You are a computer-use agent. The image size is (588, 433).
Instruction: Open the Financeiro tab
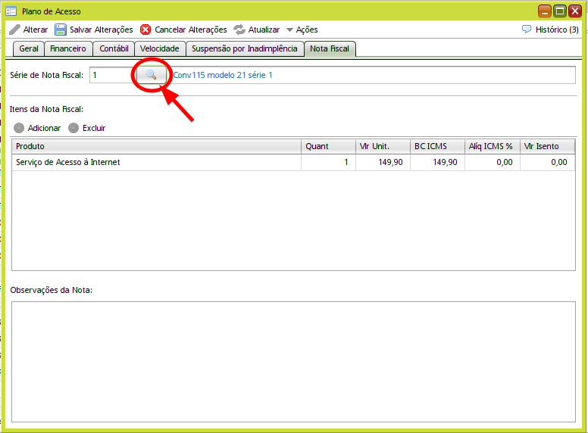coord(68,48)
